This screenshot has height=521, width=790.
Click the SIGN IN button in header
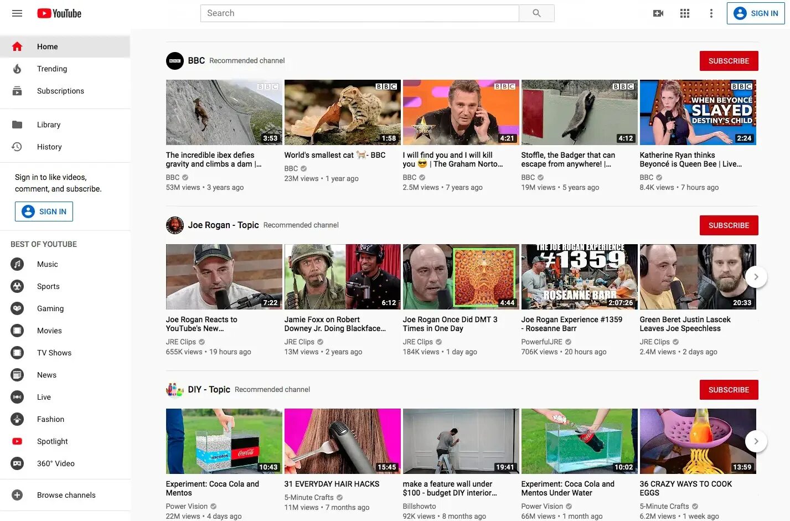click(x=756, y=13)
